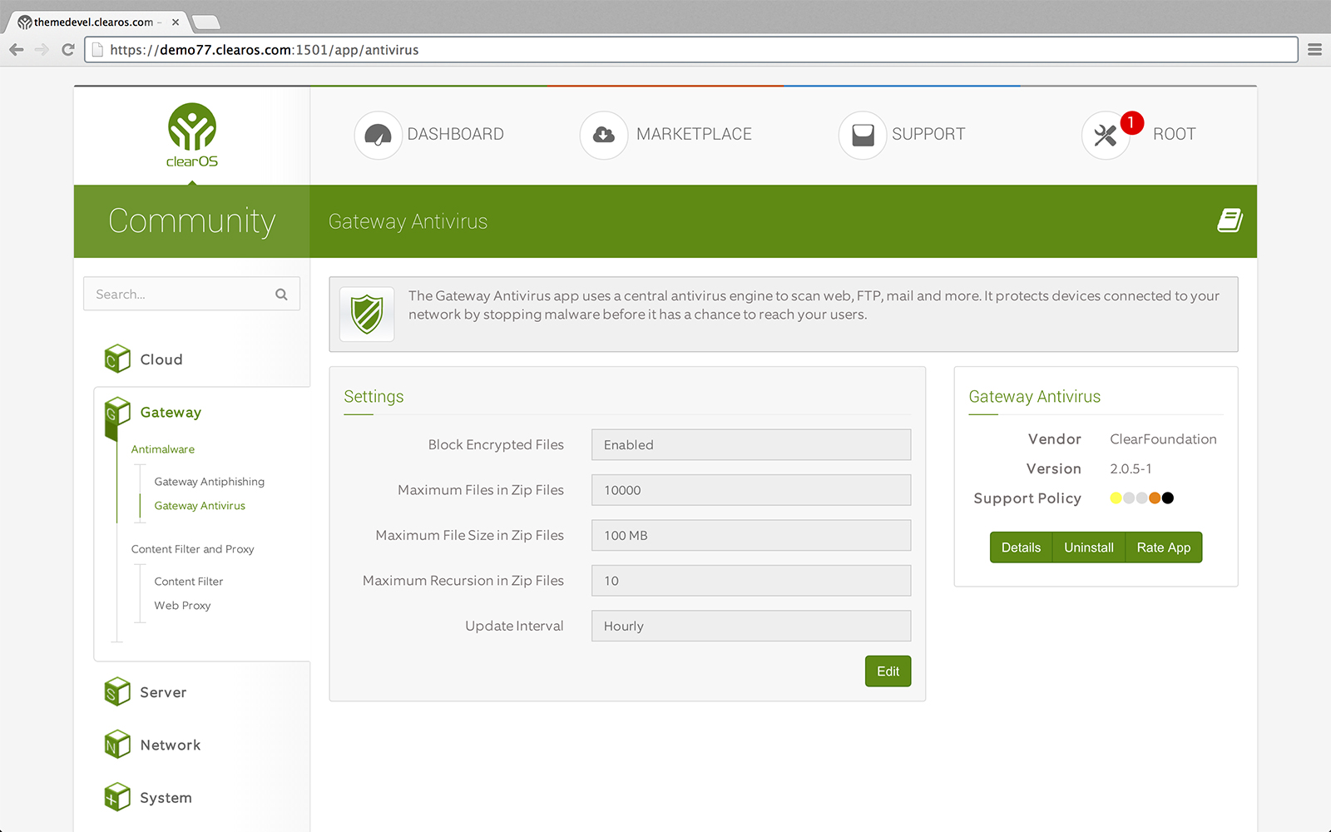Select the Antimalware subcategory

pyautogui.click(x=163, y=449)
